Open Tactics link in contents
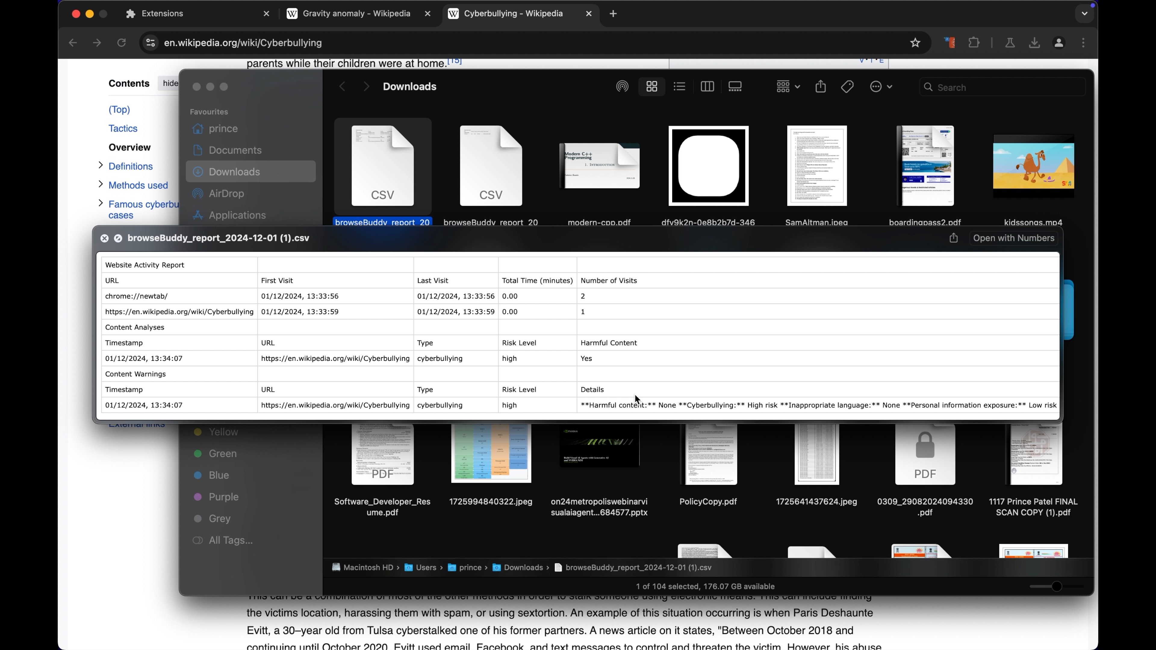Image resolution: width=1156 pixels, height=650 pixels. tap(123, 129)
